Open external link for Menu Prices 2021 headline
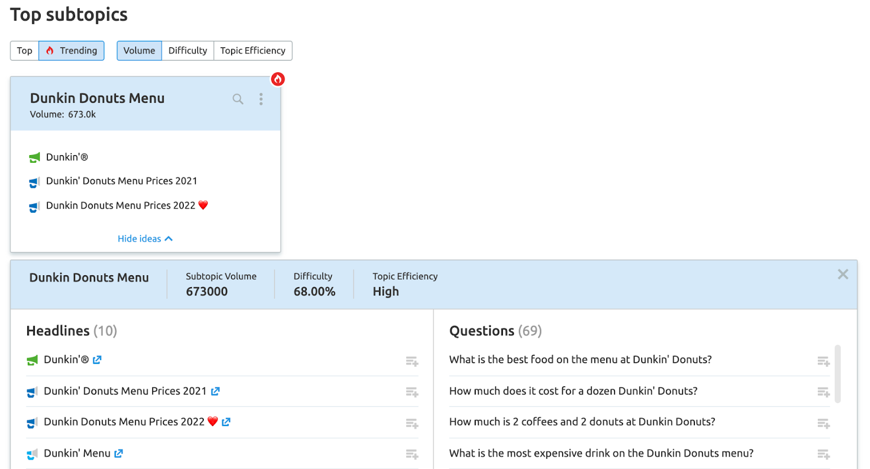Viewport: 870px width, 469px height. [215, 391]
